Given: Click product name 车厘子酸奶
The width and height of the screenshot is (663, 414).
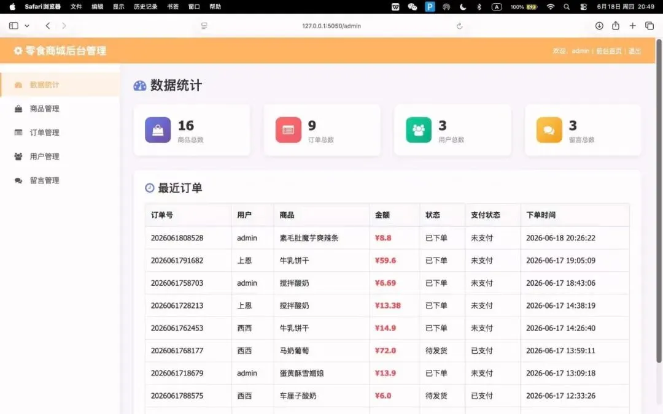Looking at the screenshot, I should [x=298, y=396].
